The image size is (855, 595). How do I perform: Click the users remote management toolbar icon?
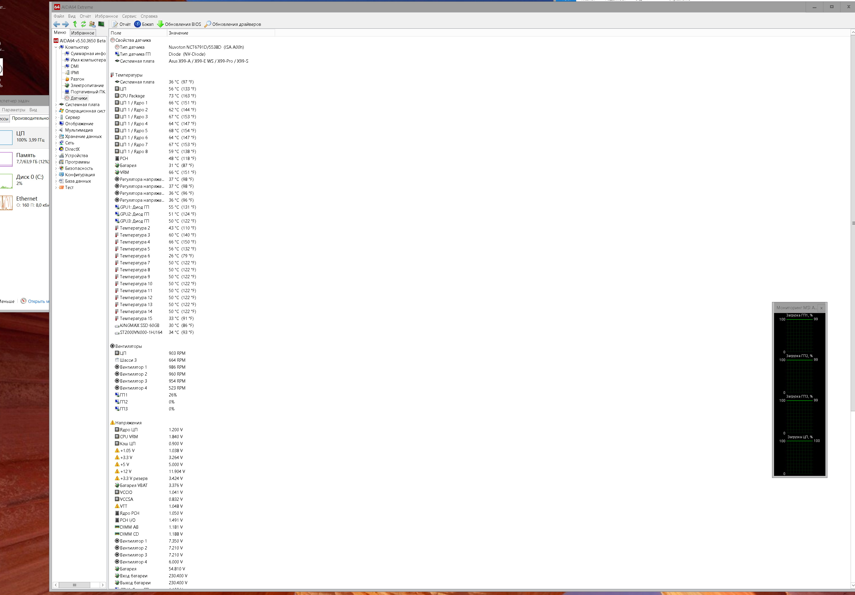[92, 24]
